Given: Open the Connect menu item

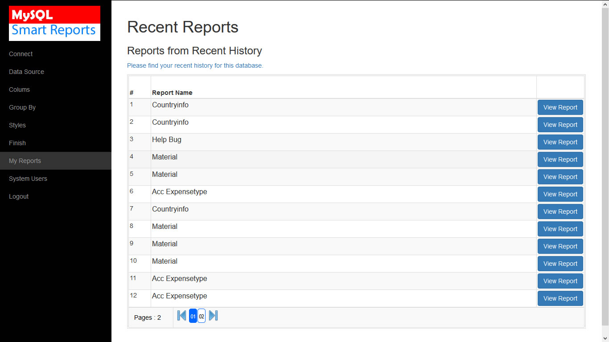Looking at the screenshot, I should pos(21,54).
